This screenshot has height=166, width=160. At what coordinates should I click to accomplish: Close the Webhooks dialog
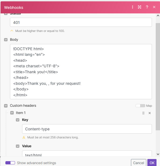(154, 7)
